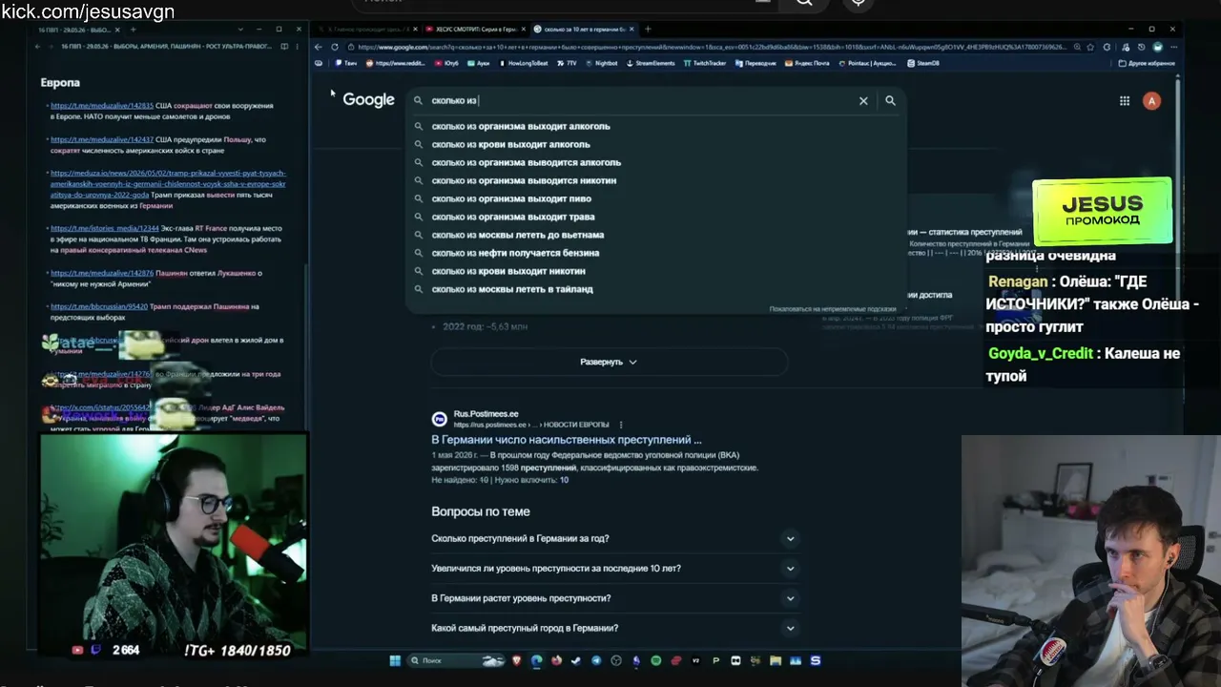
Task: Open the Nightbot bookmark
Action: 601,63
